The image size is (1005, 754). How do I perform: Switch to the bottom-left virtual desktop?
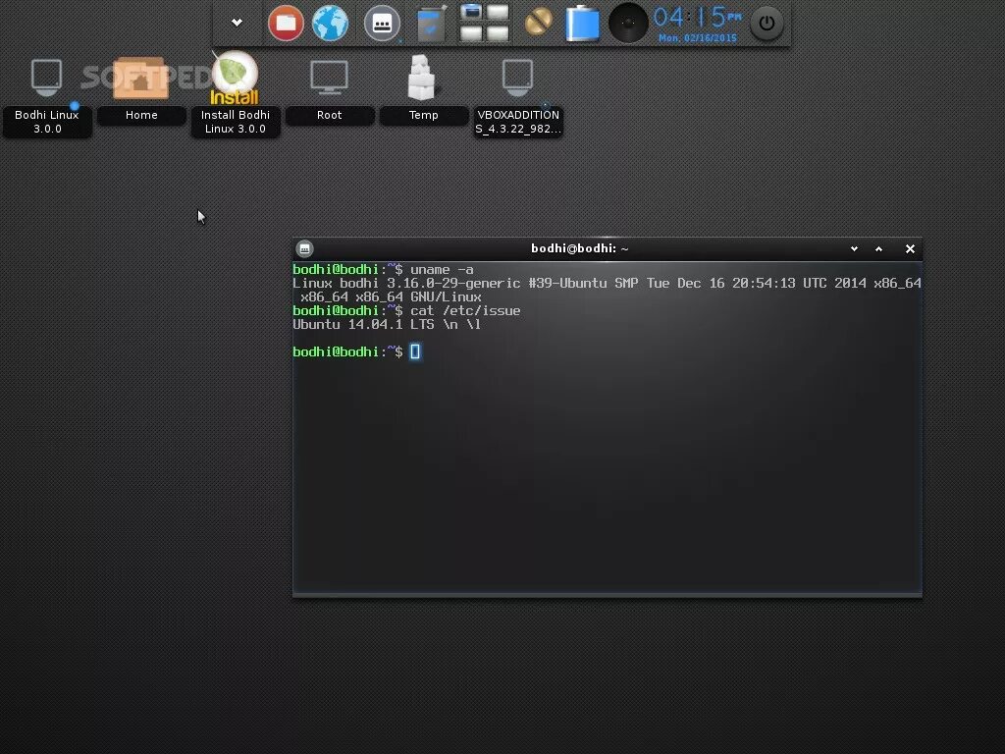point(471,33)
